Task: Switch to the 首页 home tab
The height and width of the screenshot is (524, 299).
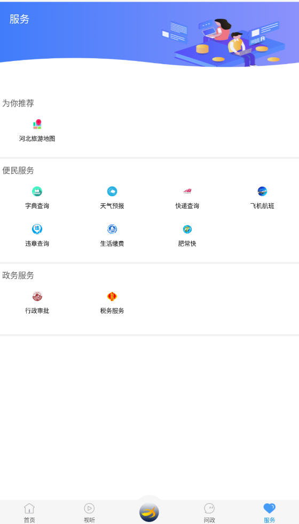Action: tap(29, 513)
